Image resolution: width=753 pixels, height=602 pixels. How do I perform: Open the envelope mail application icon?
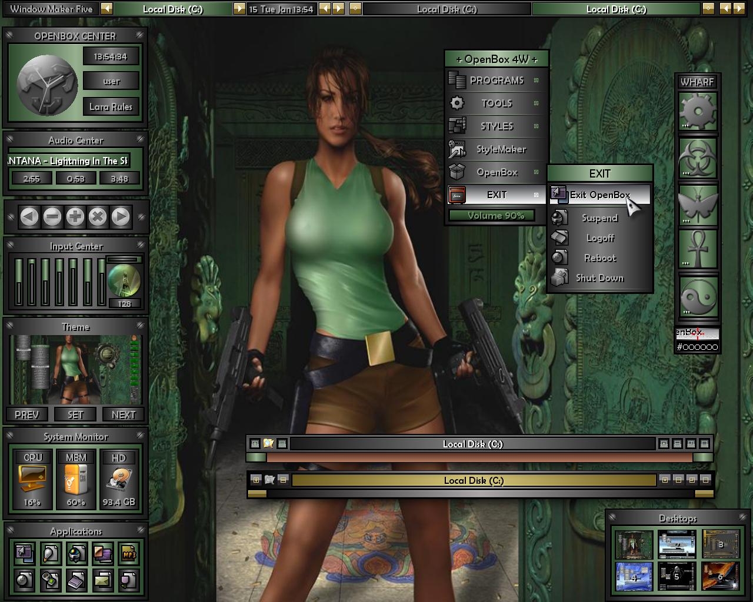click(x=102, y=580)
